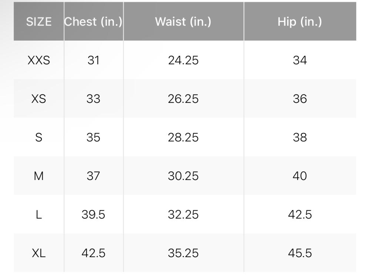Select the M size label
Viewport: 370px width, 280px height.
pos(39,176)
